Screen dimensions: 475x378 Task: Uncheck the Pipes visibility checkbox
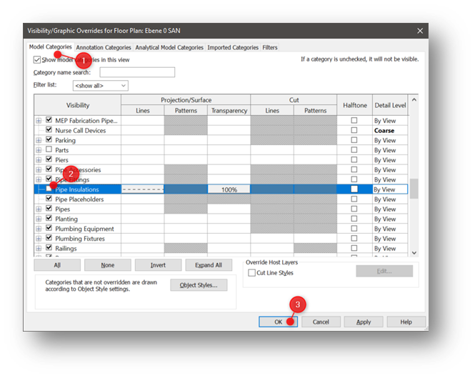click(49, 208)
